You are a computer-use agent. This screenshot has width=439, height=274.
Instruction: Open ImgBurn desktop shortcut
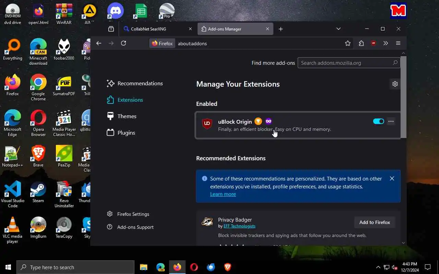click(38, 227)
